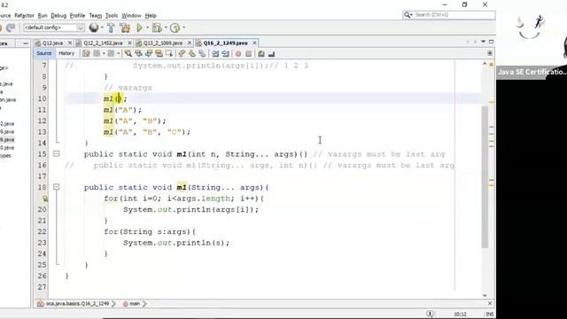Open the Refactor menu
This screenshot has width=567, height=319.
pyautogui.click(x=24, y=16)
